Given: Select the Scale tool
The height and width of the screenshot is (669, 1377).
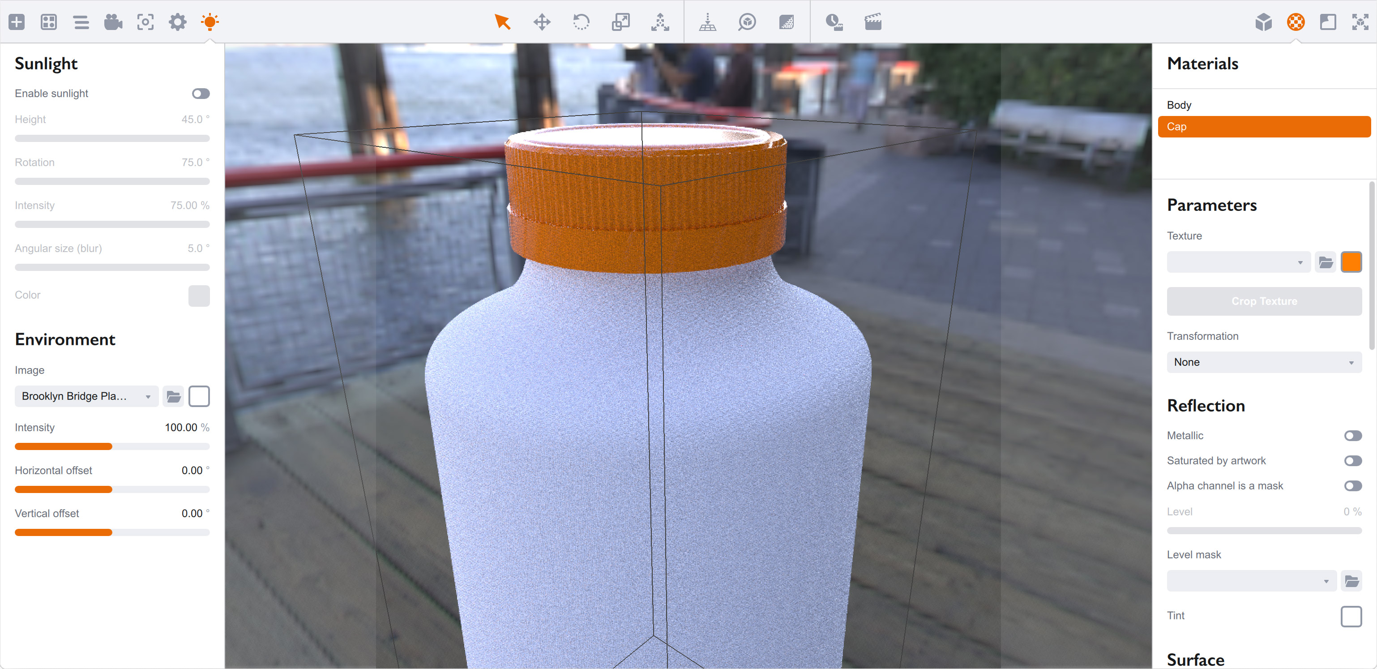Looking at the screenshot, I should click(x=620, y=22).
